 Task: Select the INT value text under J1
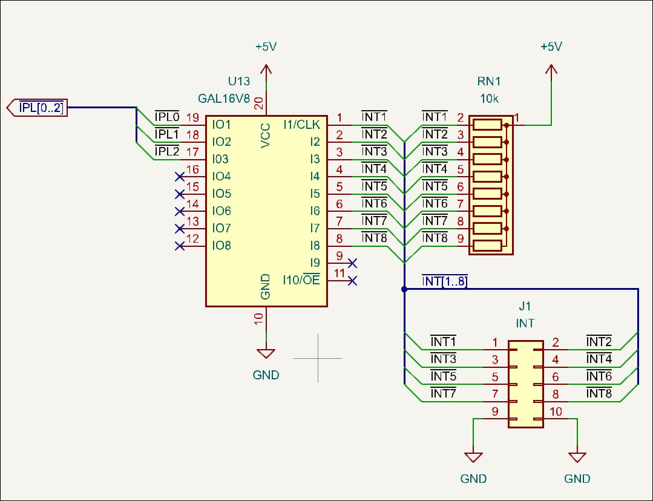tap(525, 323)
